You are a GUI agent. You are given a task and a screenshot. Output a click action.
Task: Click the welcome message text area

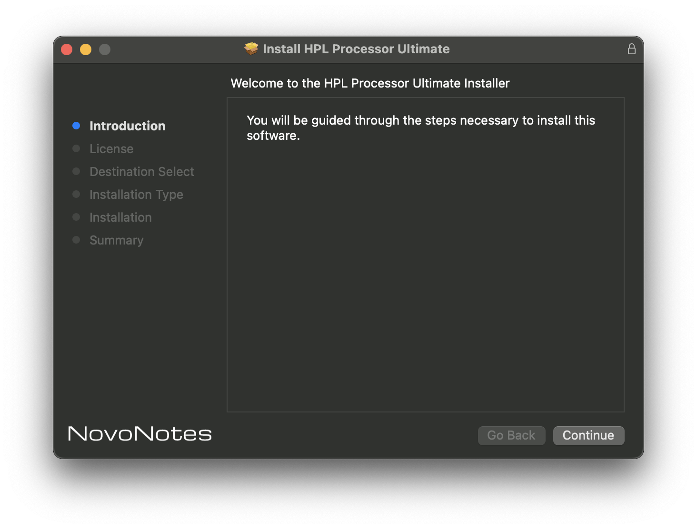click(420, 127)
